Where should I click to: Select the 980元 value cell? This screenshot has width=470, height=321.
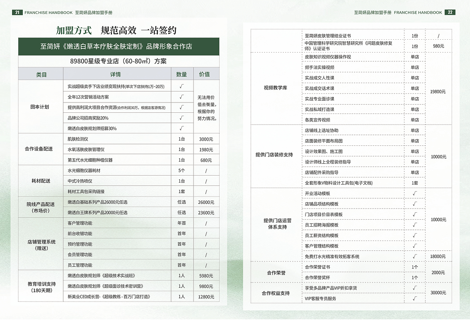[x=439, y=46]
